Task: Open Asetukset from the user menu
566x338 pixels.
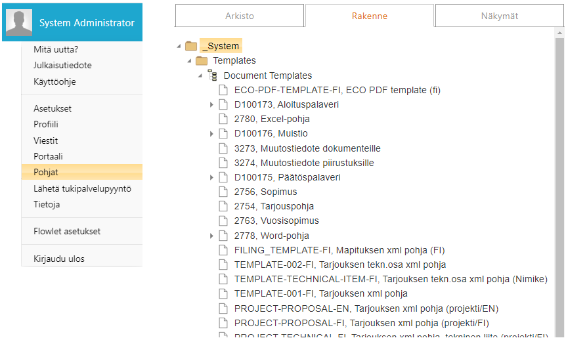Action: [x=53, y=108]
